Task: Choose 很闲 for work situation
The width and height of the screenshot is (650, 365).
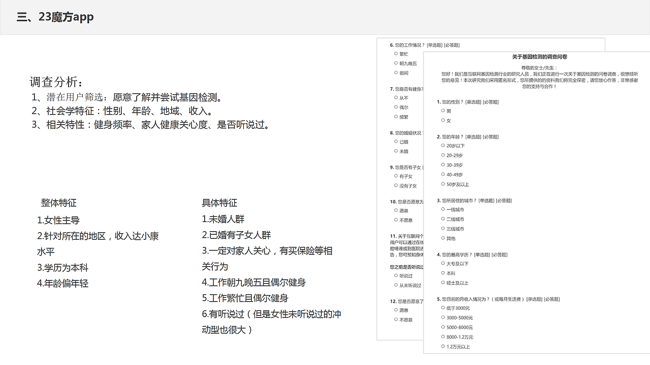Action: point(396,72)
